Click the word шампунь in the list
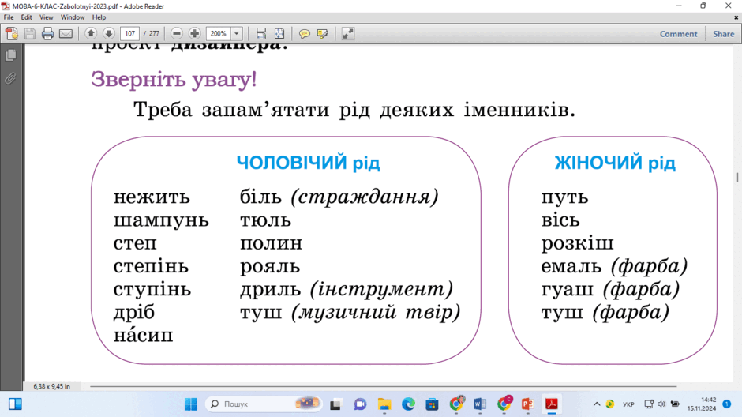This screenshot has height=417, width=742. [x=161, y=220]
